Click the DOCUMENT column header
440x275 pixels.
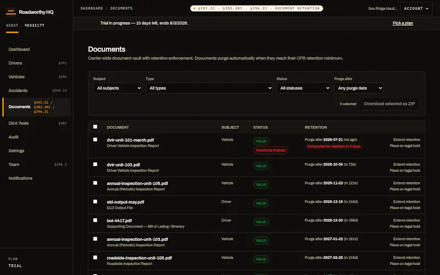[x=118, y=128]
